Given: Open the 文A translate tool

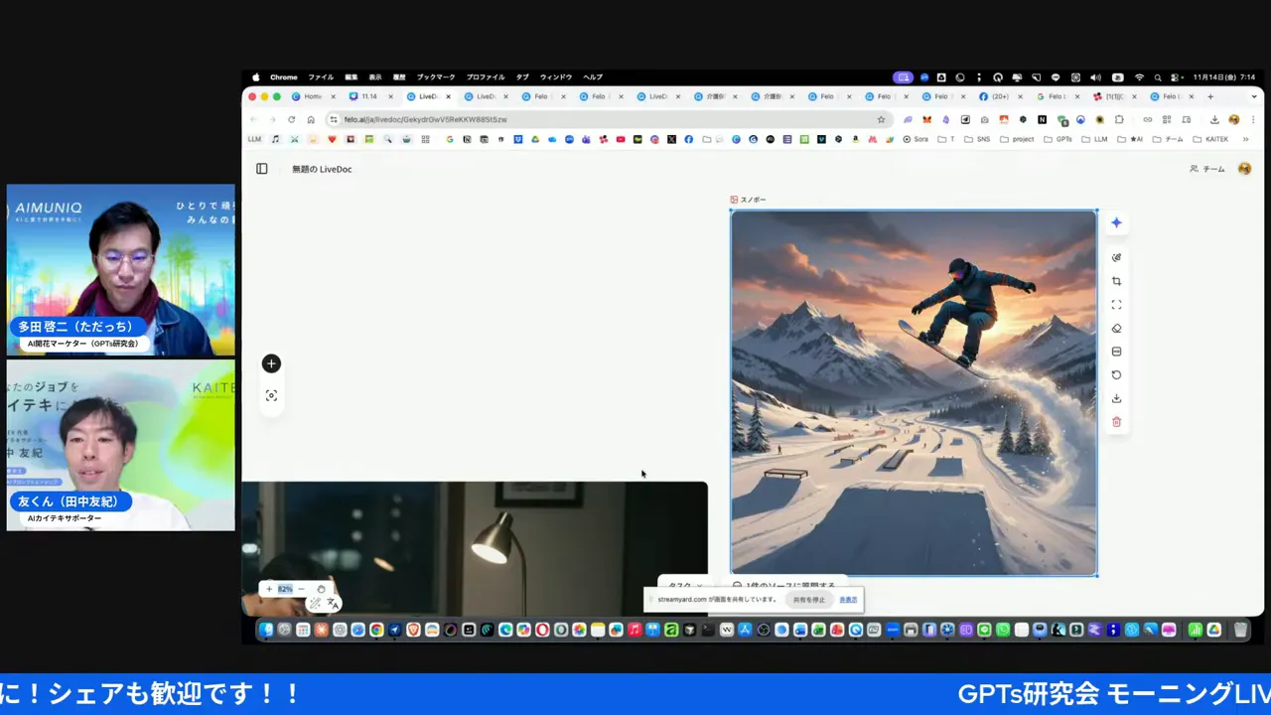Looking at the screenshot, I should pos(333,603).
